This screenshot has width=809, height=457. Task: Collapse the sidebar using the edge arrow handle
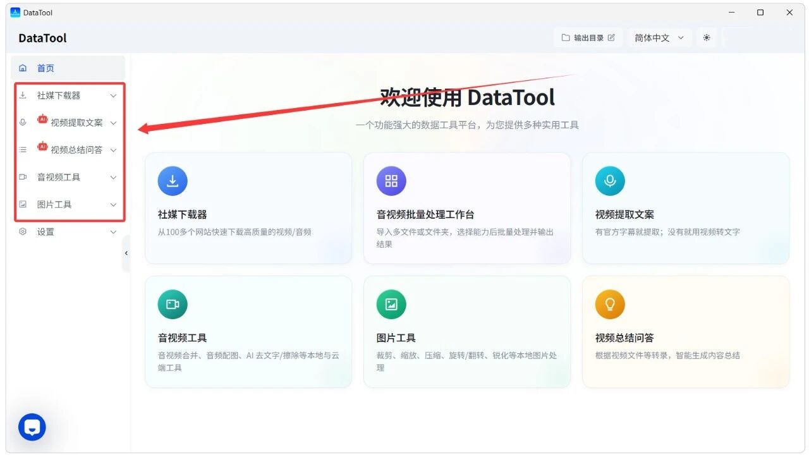pyautogui.click(x=126, y=253)
